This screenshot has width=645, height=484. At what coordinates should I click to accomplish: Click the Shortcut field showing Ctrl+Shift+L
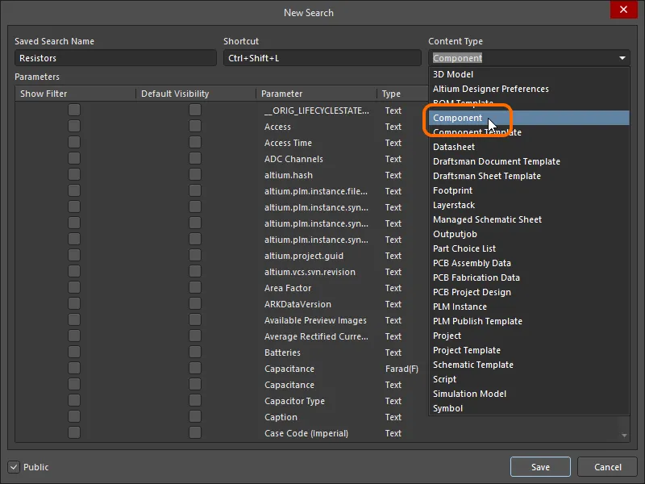(x=322, y=57)
